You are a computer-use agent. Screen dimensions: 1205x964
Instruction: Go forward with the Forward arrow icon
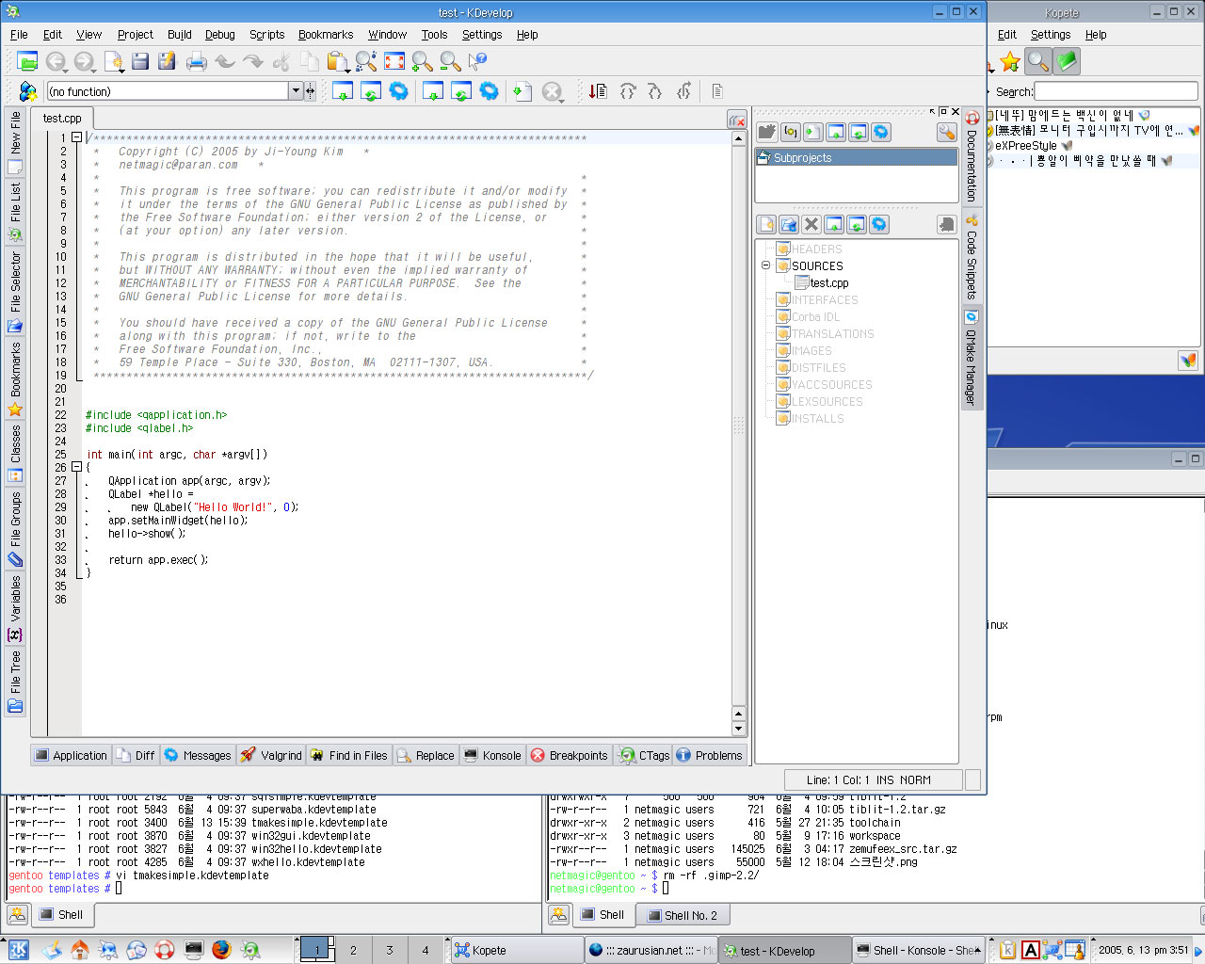[x=85, y=61]
